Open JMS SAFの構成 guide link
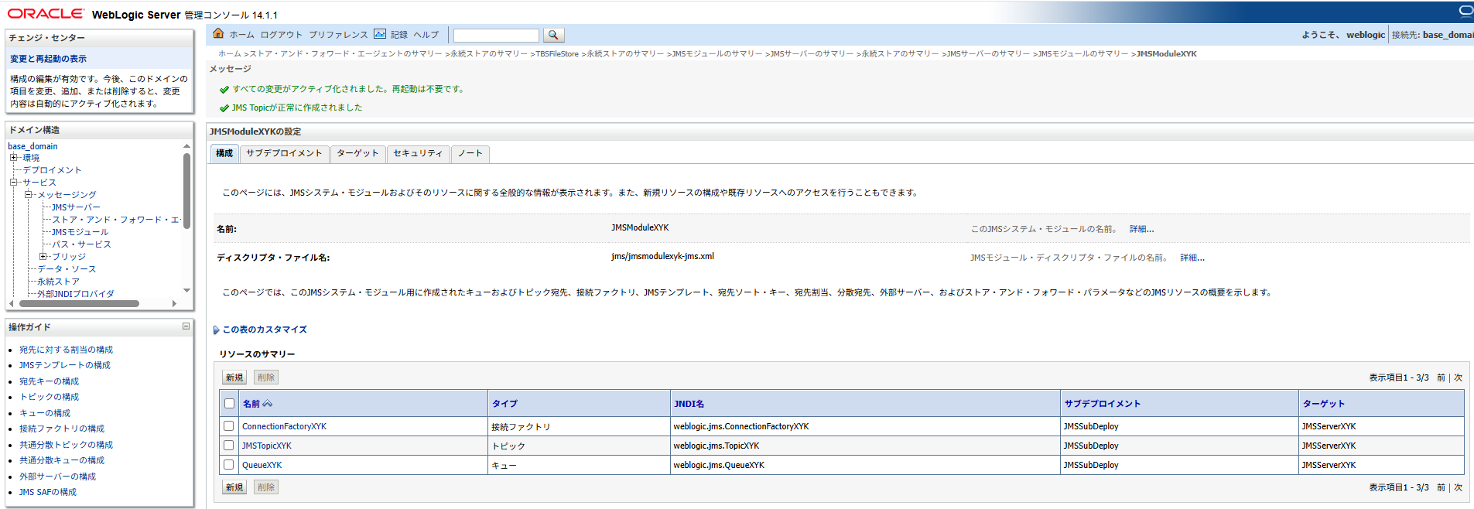The width and height of the screenshot is (1474, 509). [x=48, y=492]
